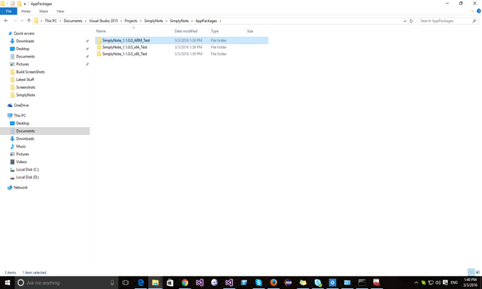The height and width of the screenshot is (289, 482).
Task: Open the recent locations dropdown arrow
Action: pos(22,21)
